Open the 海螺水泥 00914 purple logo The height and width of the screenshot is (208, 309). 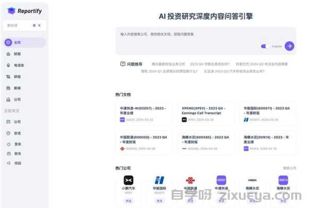(x=283, y=180)
